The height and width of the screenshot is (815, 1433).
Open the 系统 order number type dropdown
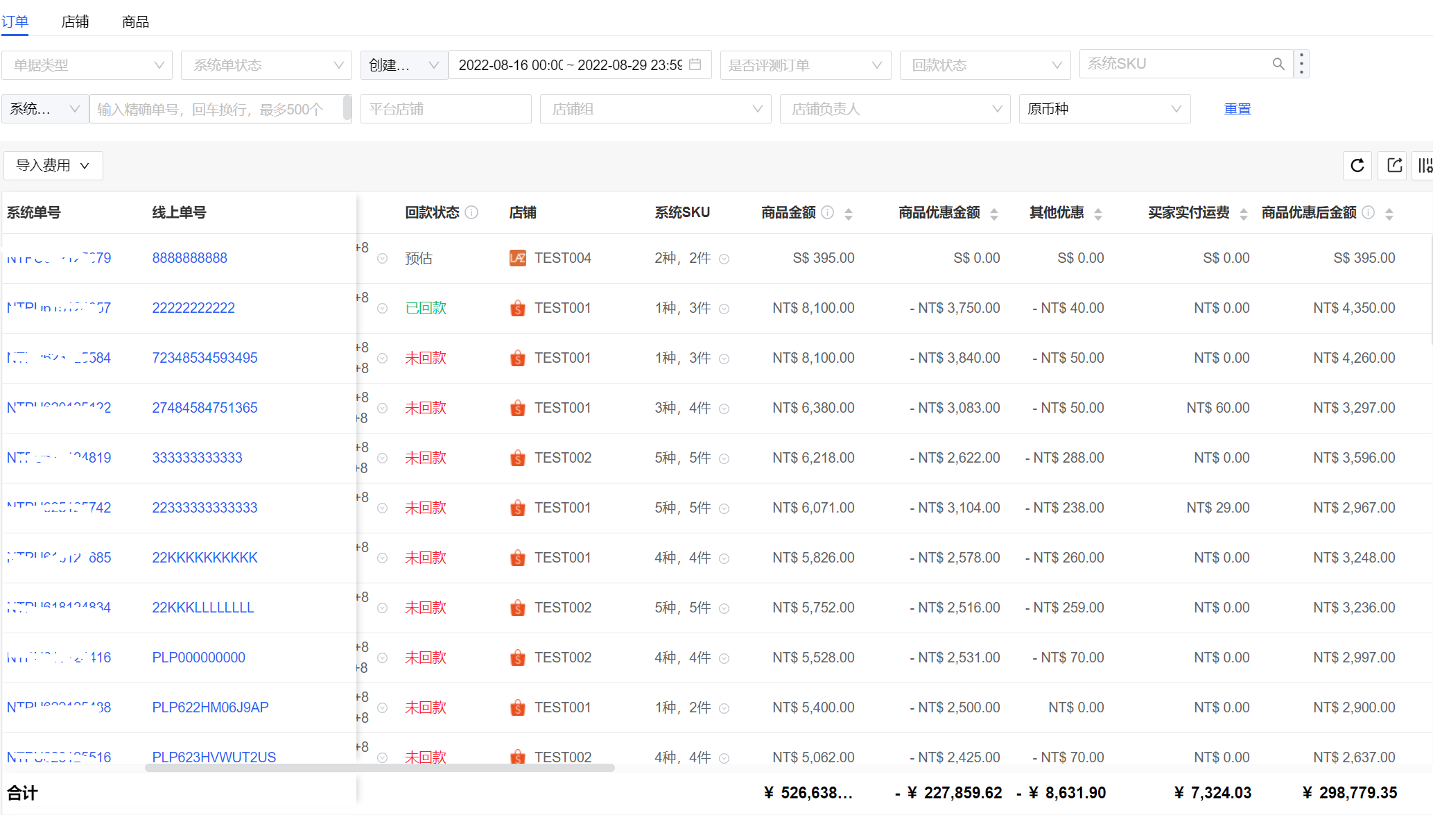pos(45,109)
